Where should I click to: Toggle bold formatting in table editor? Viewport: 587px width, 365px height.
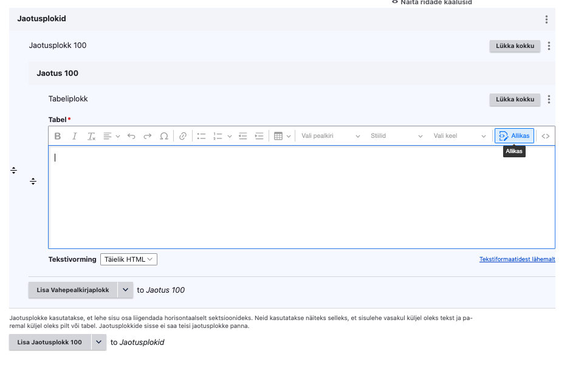(58, 136)
